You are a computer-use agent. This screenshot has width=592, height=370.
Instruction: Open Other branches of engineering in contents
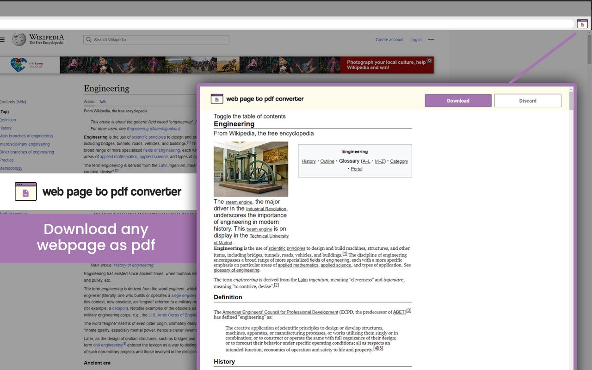[x=27, y=152]
